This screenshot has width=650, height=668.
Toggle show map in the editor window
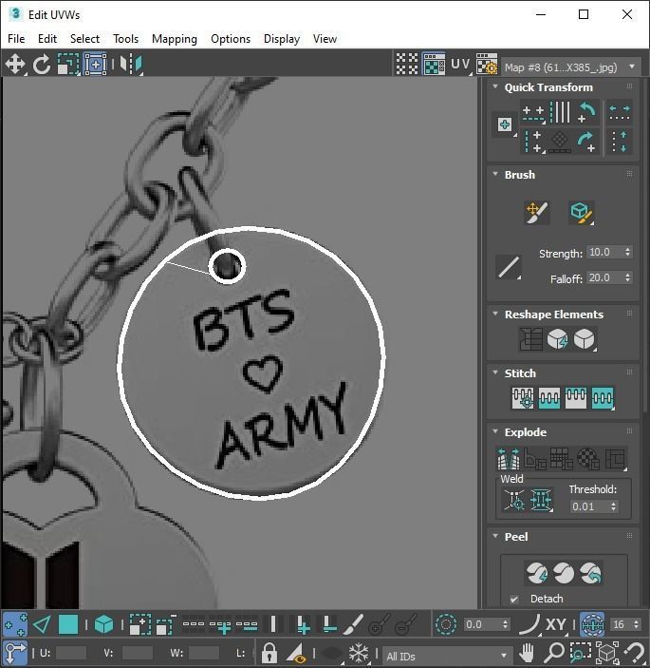click(434, 65)
